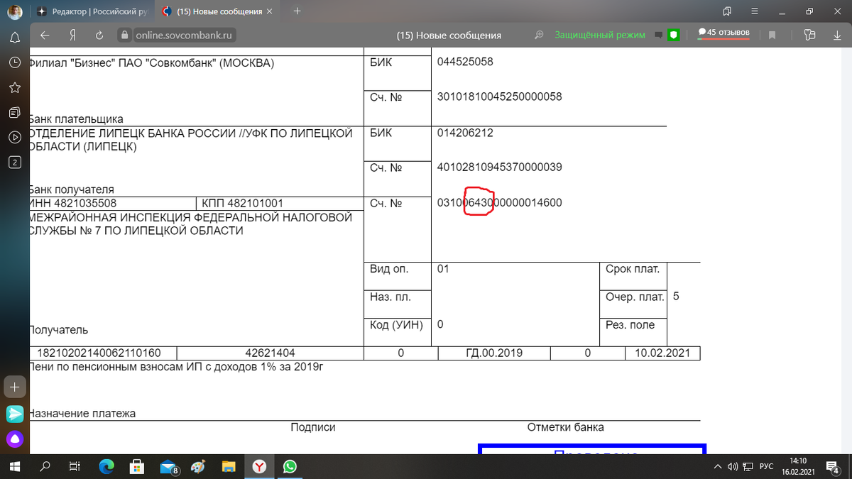Open page zoom magnifier in address bar
Image resolution: width=852 pixels, height=479 pixels.
tap(540, 35)
